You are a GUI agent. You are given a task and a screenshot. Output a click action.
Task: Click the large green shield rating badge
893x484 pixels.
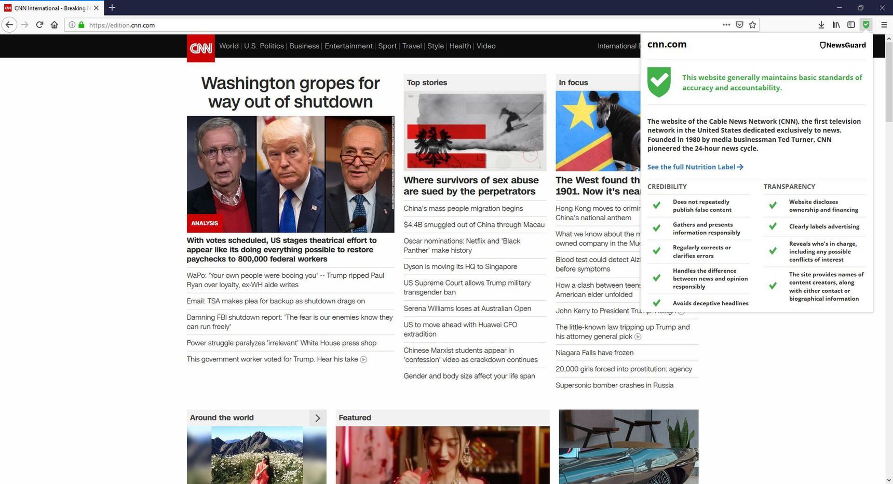659,82
